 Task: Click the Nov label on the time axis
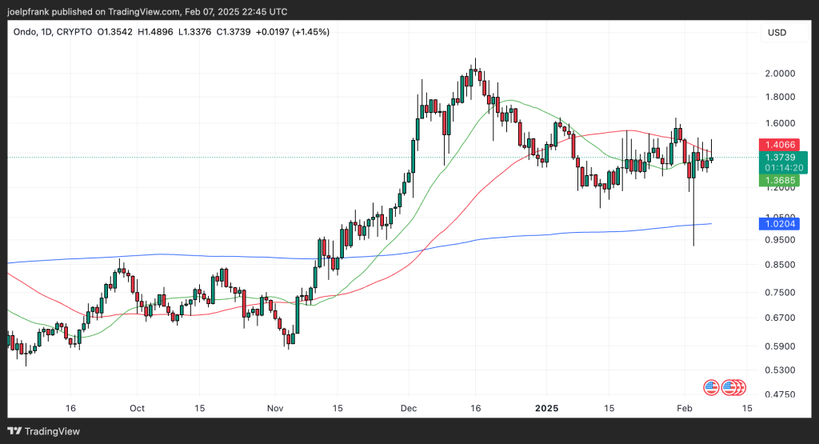274,408
